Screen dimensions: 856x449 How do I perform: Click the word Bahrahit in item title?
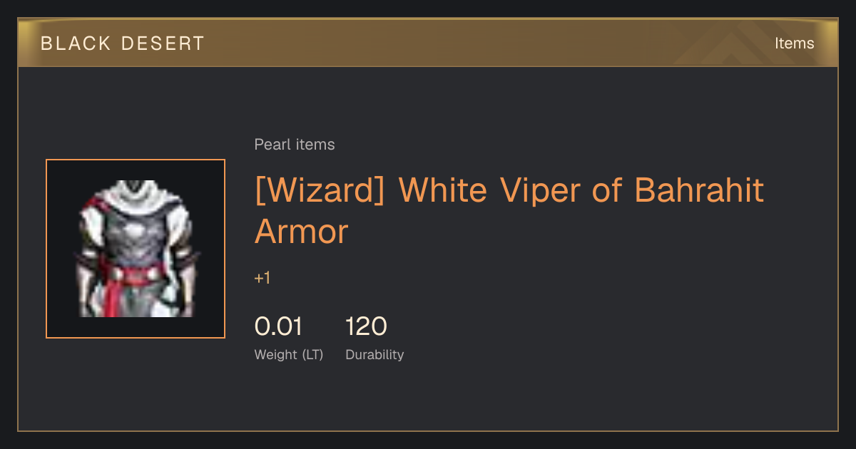(x=699, y=190)
